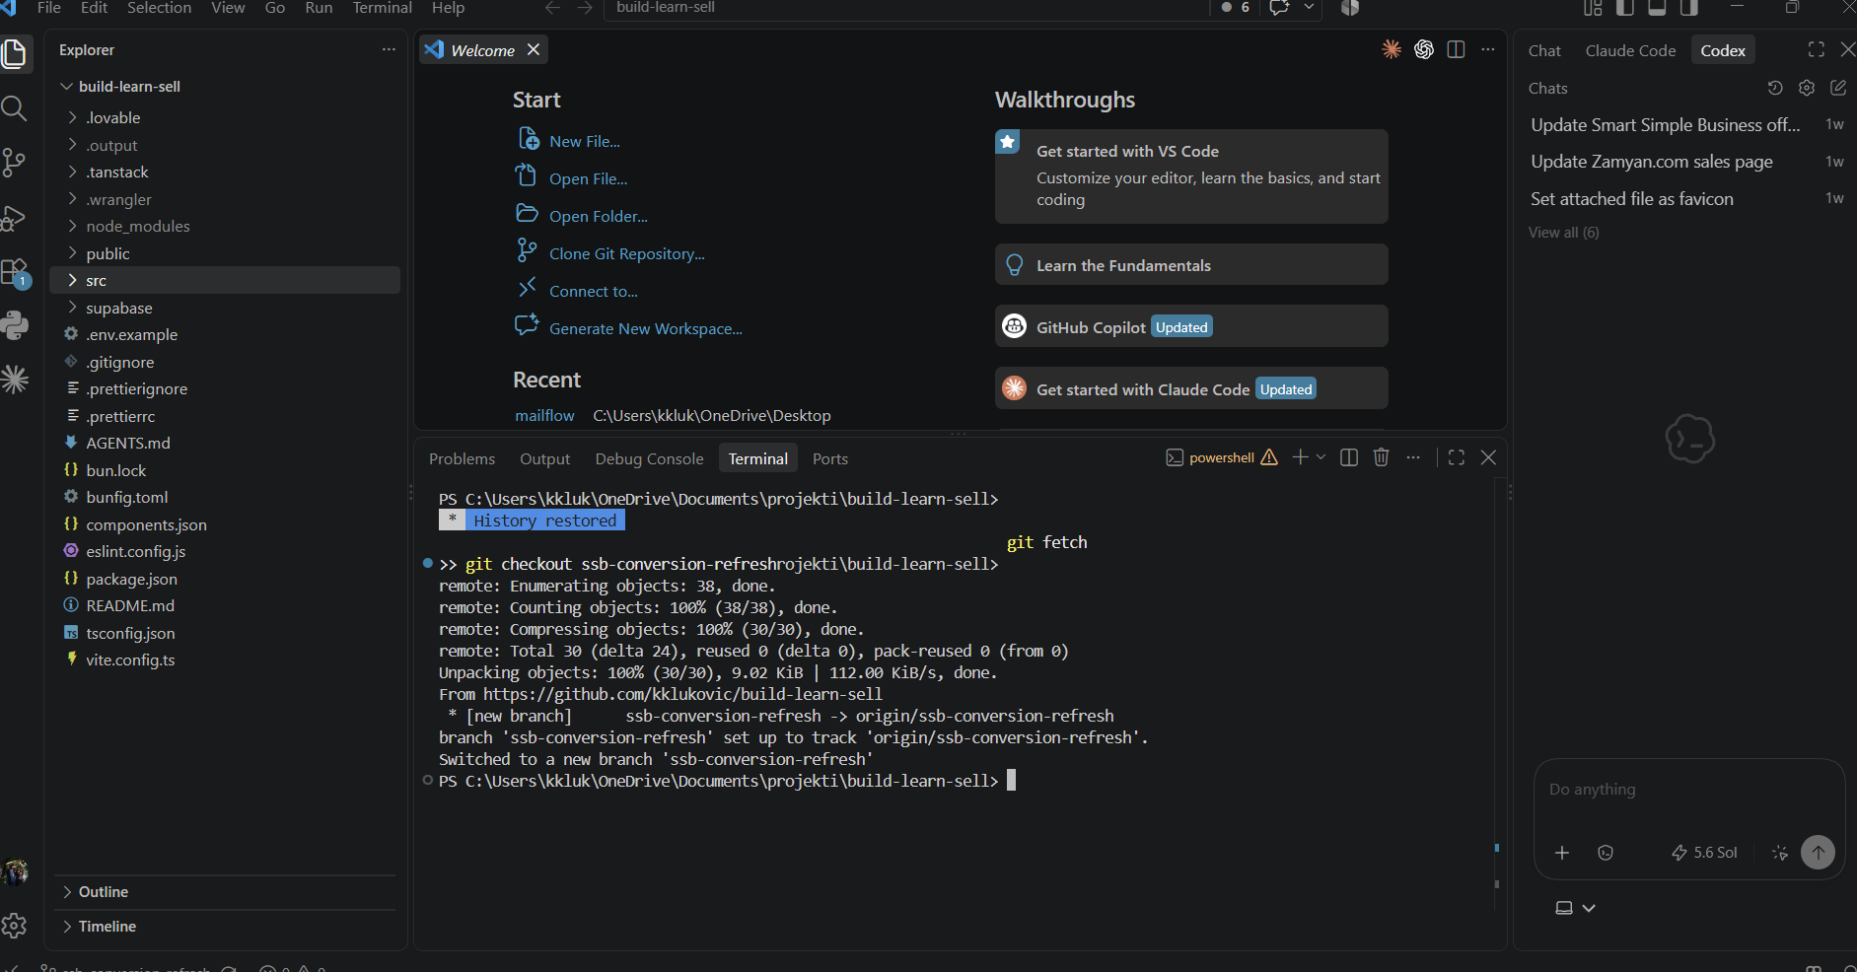Image resolution: width=1857 pixels, height=972 pixels.
Task: Open Explorer panel more actions ellipsis
Action: coord(389,49)
